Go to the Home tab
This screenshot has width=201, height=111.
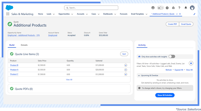[40, 14]
